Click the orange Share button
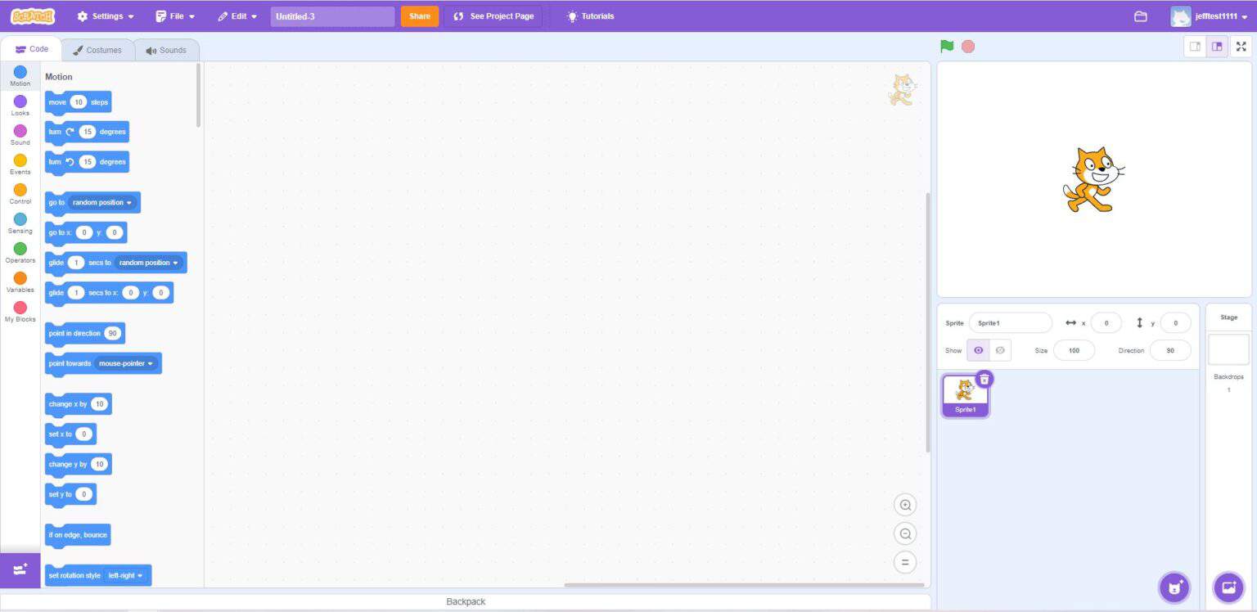1257x612 pixels. click(x=419, y=16)
